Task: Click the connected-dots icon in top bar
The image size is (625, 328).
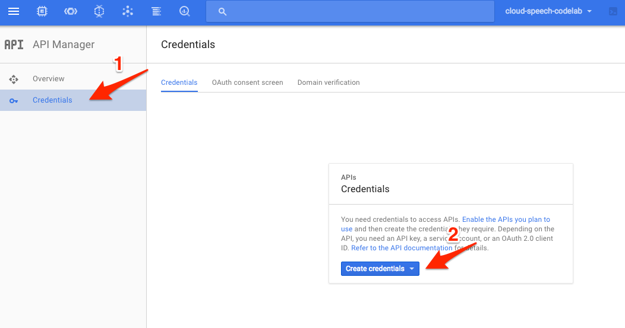Action: click(127, 11)
